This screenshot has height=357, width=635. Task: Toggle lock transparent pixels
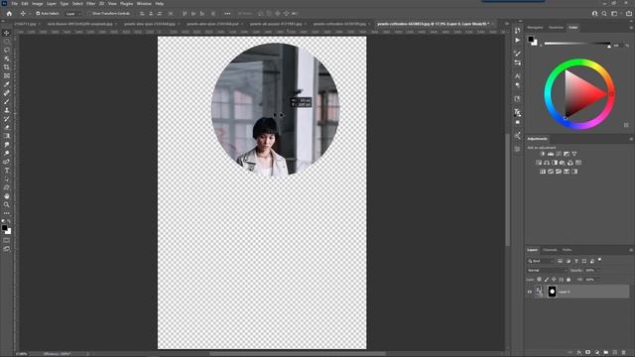(539, 280)
